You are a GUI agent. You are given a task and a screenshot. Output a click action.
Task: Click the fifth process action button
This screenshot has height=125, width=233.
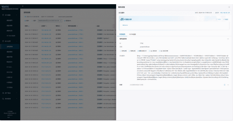[163, 51]
